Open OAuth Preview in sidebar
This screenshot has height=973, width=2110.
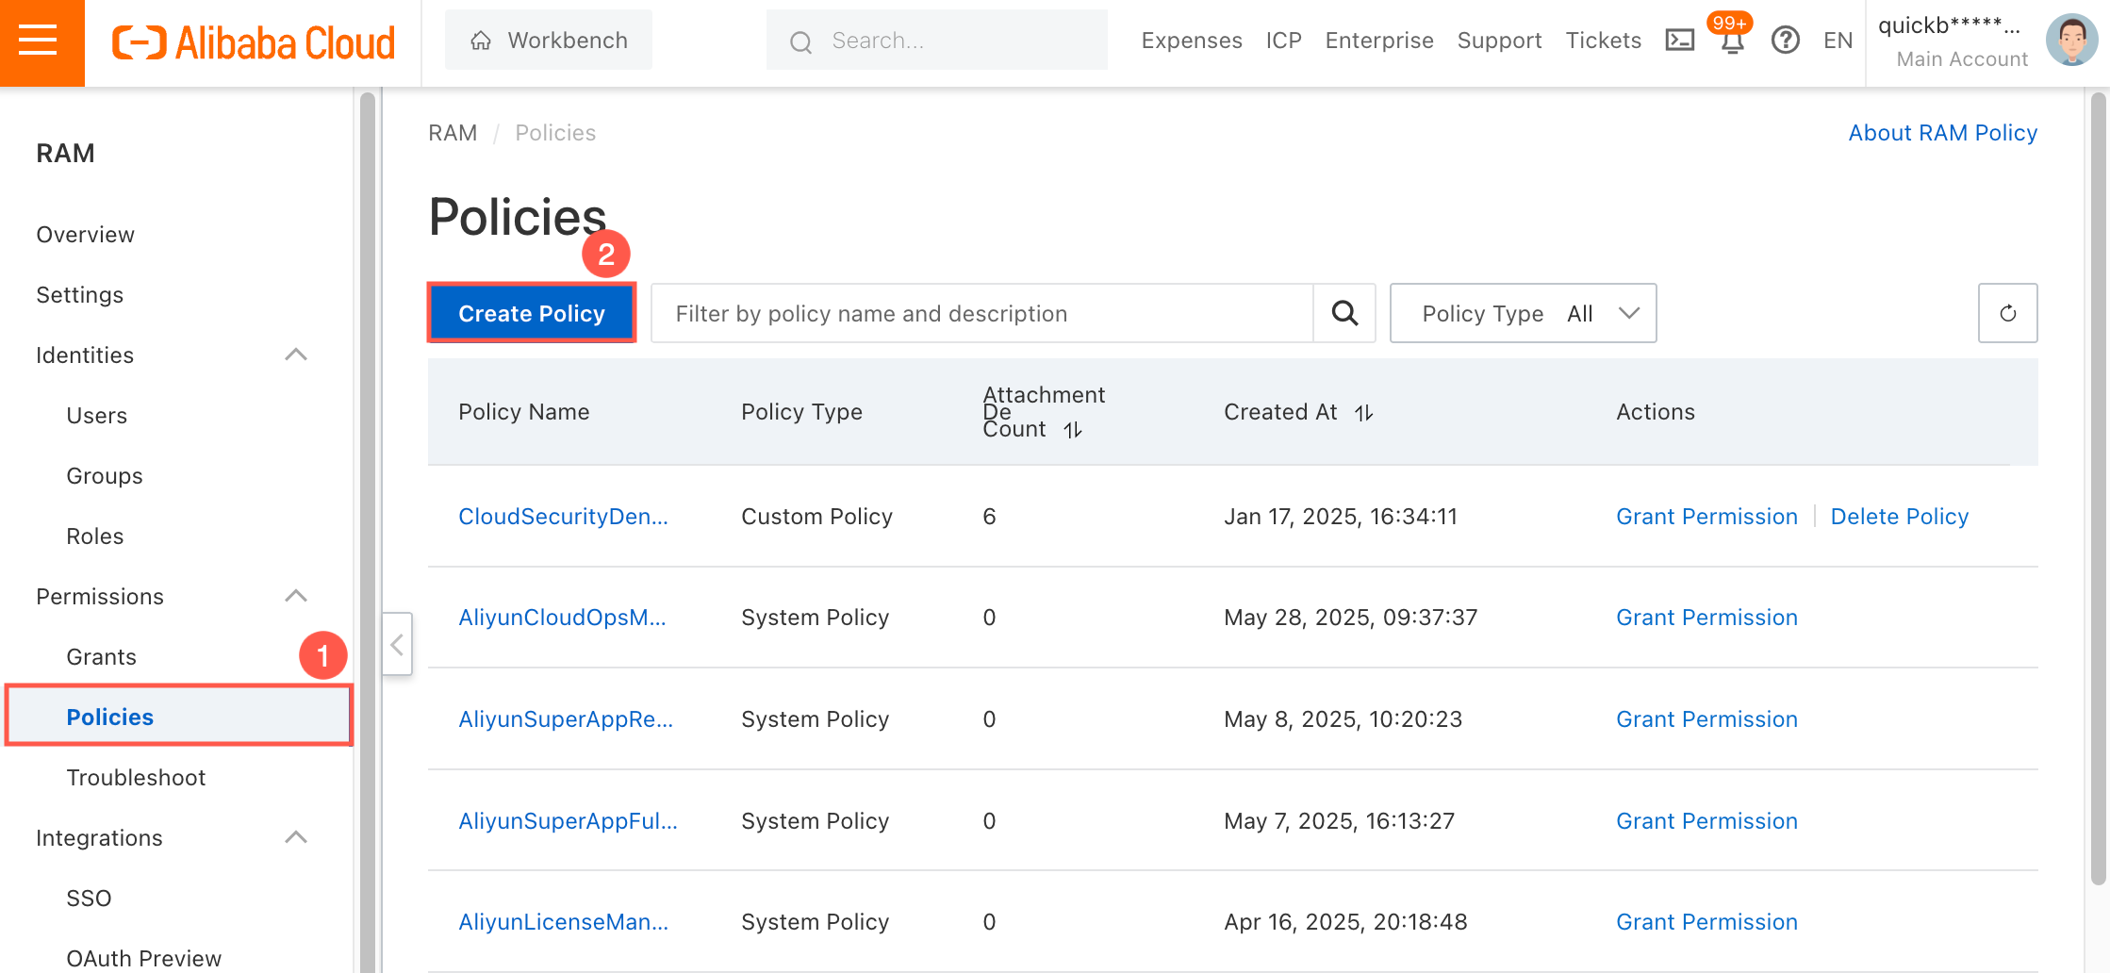(x=143, y=959)
